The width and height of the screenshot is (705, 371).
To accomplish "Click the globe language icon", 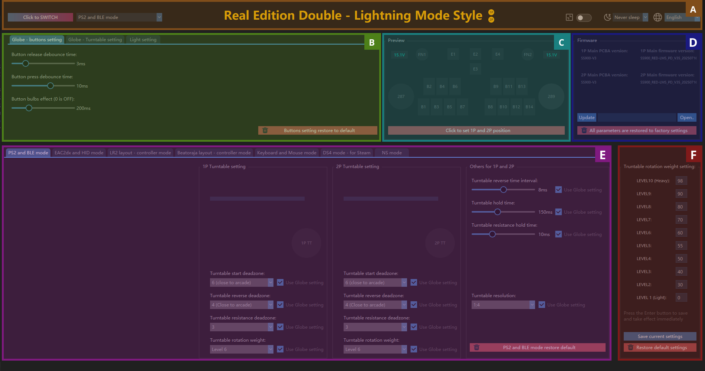I will click(x=658, y=17).
